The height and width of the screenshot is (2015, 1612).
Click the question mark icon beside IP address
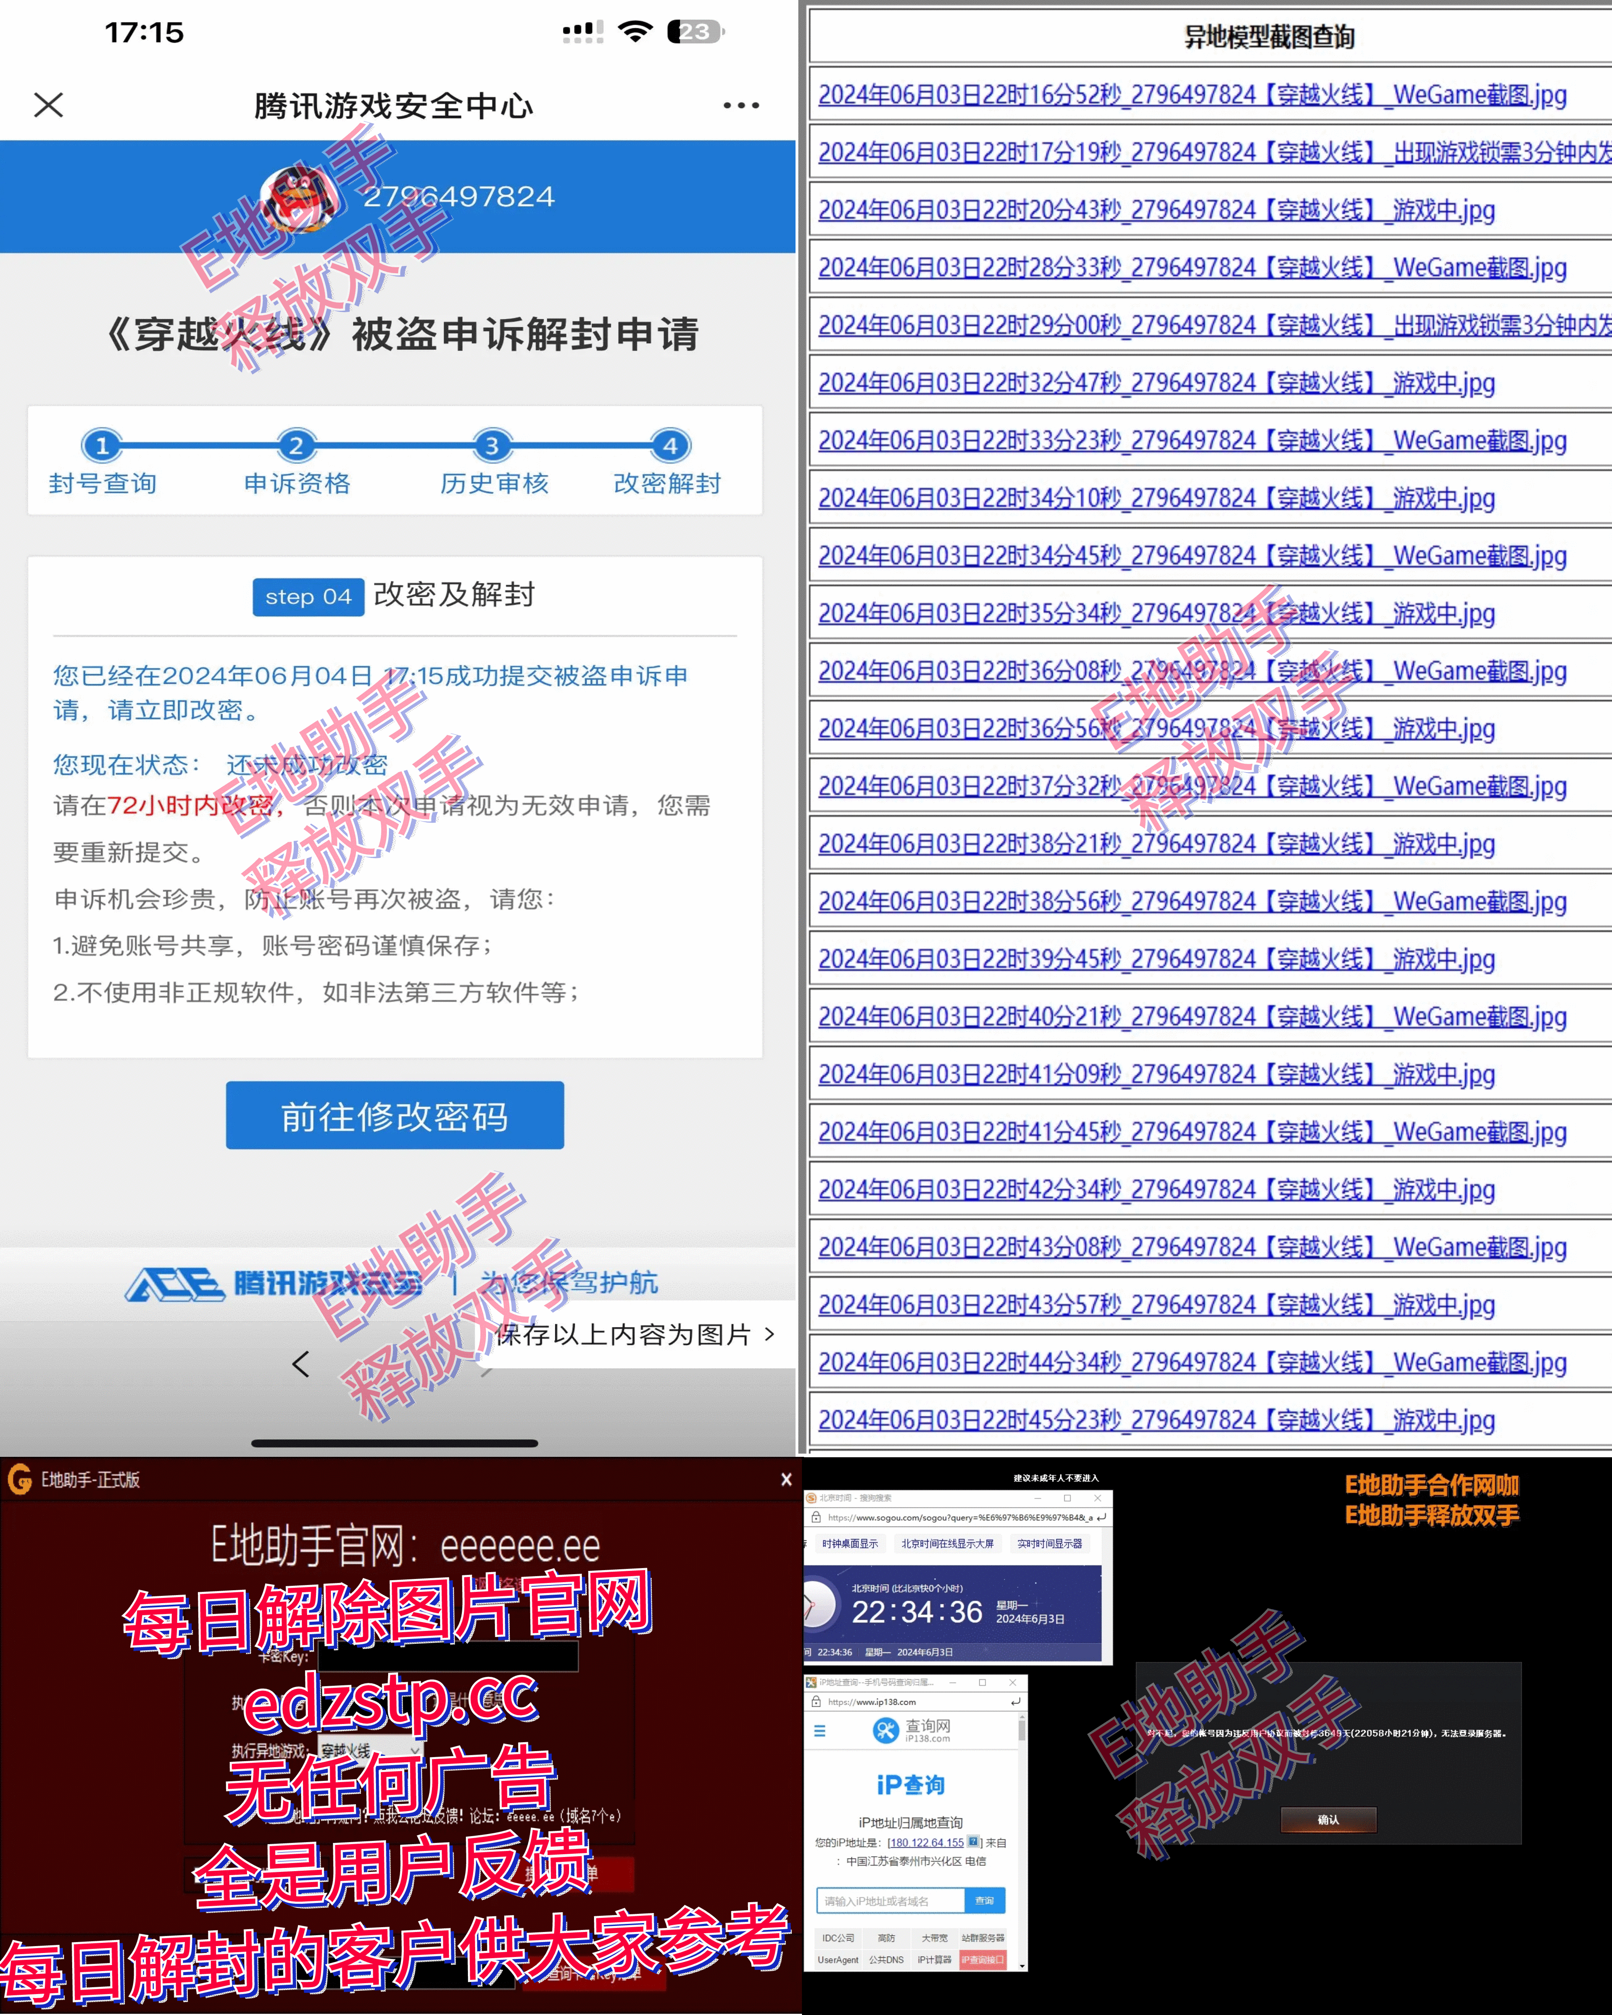tap(973, 1842)
